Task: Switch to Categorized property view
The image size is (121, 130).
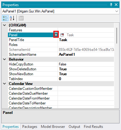Action: pyautogui.click(x=5, y=18)
